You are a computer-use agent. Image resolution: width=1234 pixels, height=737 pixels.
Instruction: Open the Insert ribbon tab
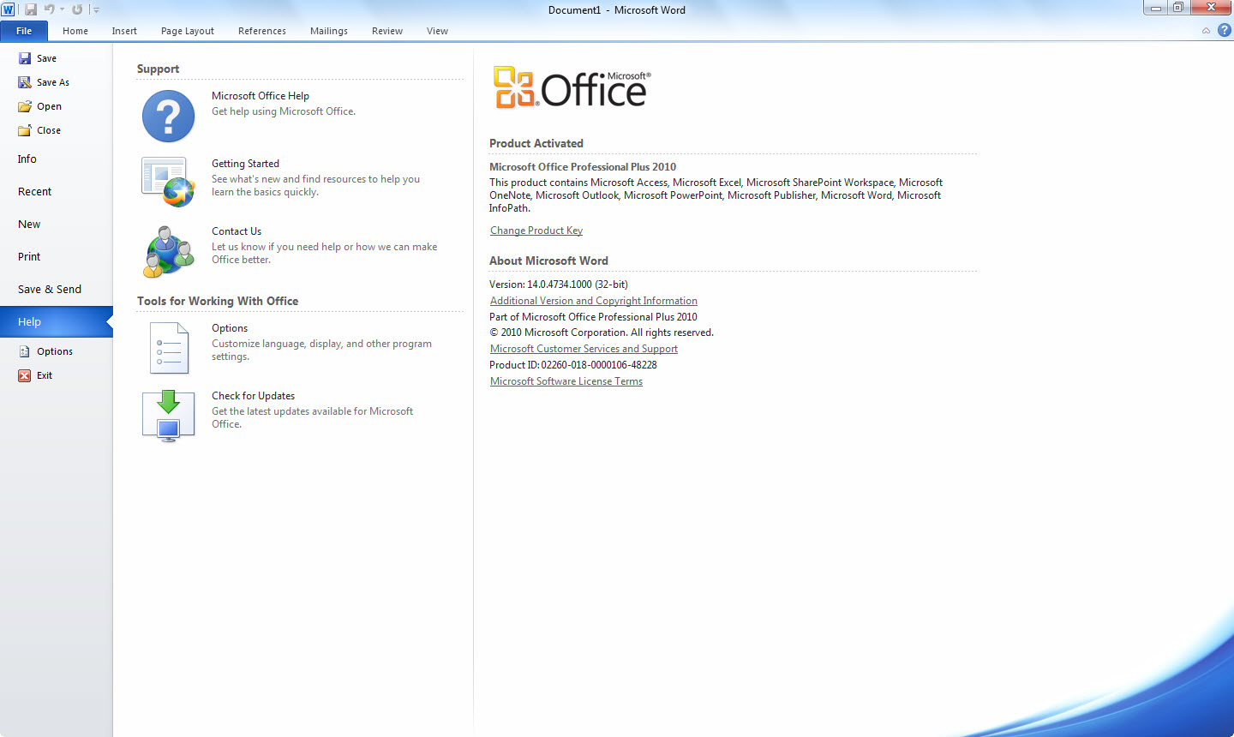tap(124, 31)
